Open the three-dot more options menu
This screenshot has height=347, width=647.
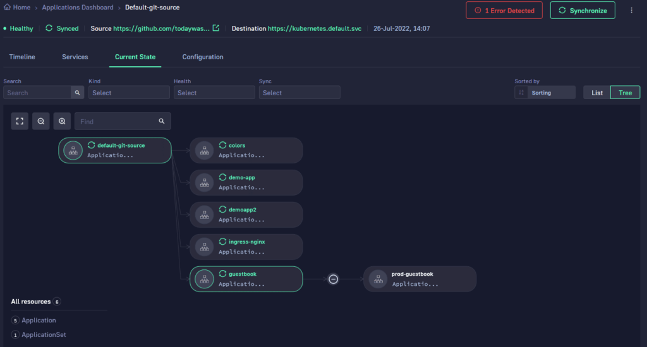(631, 10)
